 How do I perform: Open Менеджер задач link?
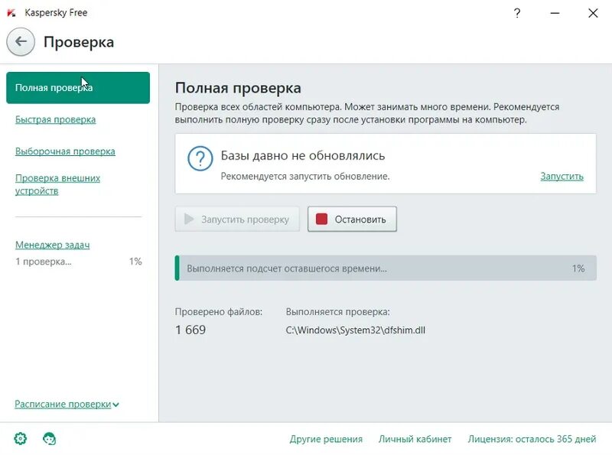pos(52,245)
